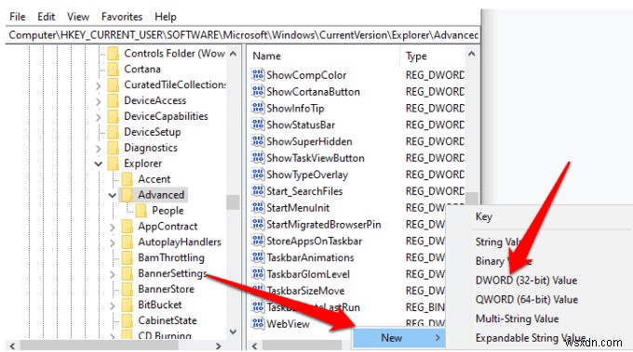
Task: Open the File menu
Action: click(18, 17)
